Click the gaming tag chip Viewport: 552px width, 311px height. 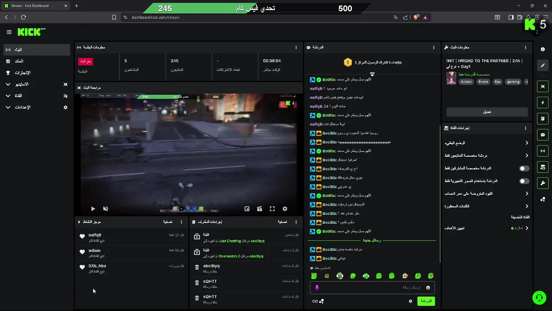[513, 82]
